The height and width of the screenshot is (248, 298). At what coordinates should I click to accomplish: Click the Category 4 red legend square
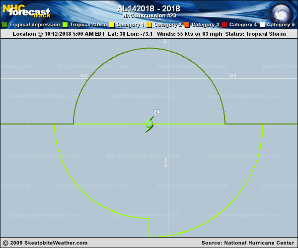[224, 25]
